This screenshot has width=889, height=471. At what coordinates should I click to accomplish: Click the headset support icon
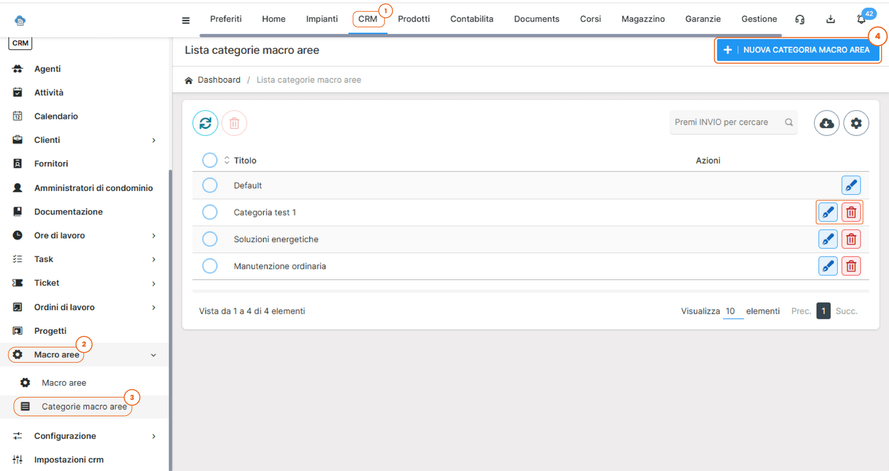click(800, 19)
